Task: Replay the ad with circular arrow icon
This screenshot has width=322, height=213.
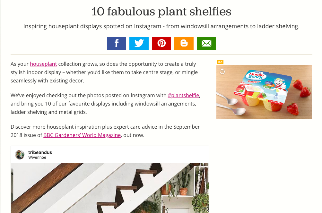Action: point(222,72)
